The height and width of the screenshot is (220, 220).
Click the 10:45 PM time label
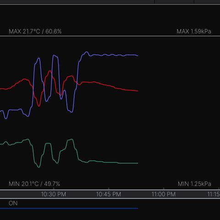[x=109, y=194]
